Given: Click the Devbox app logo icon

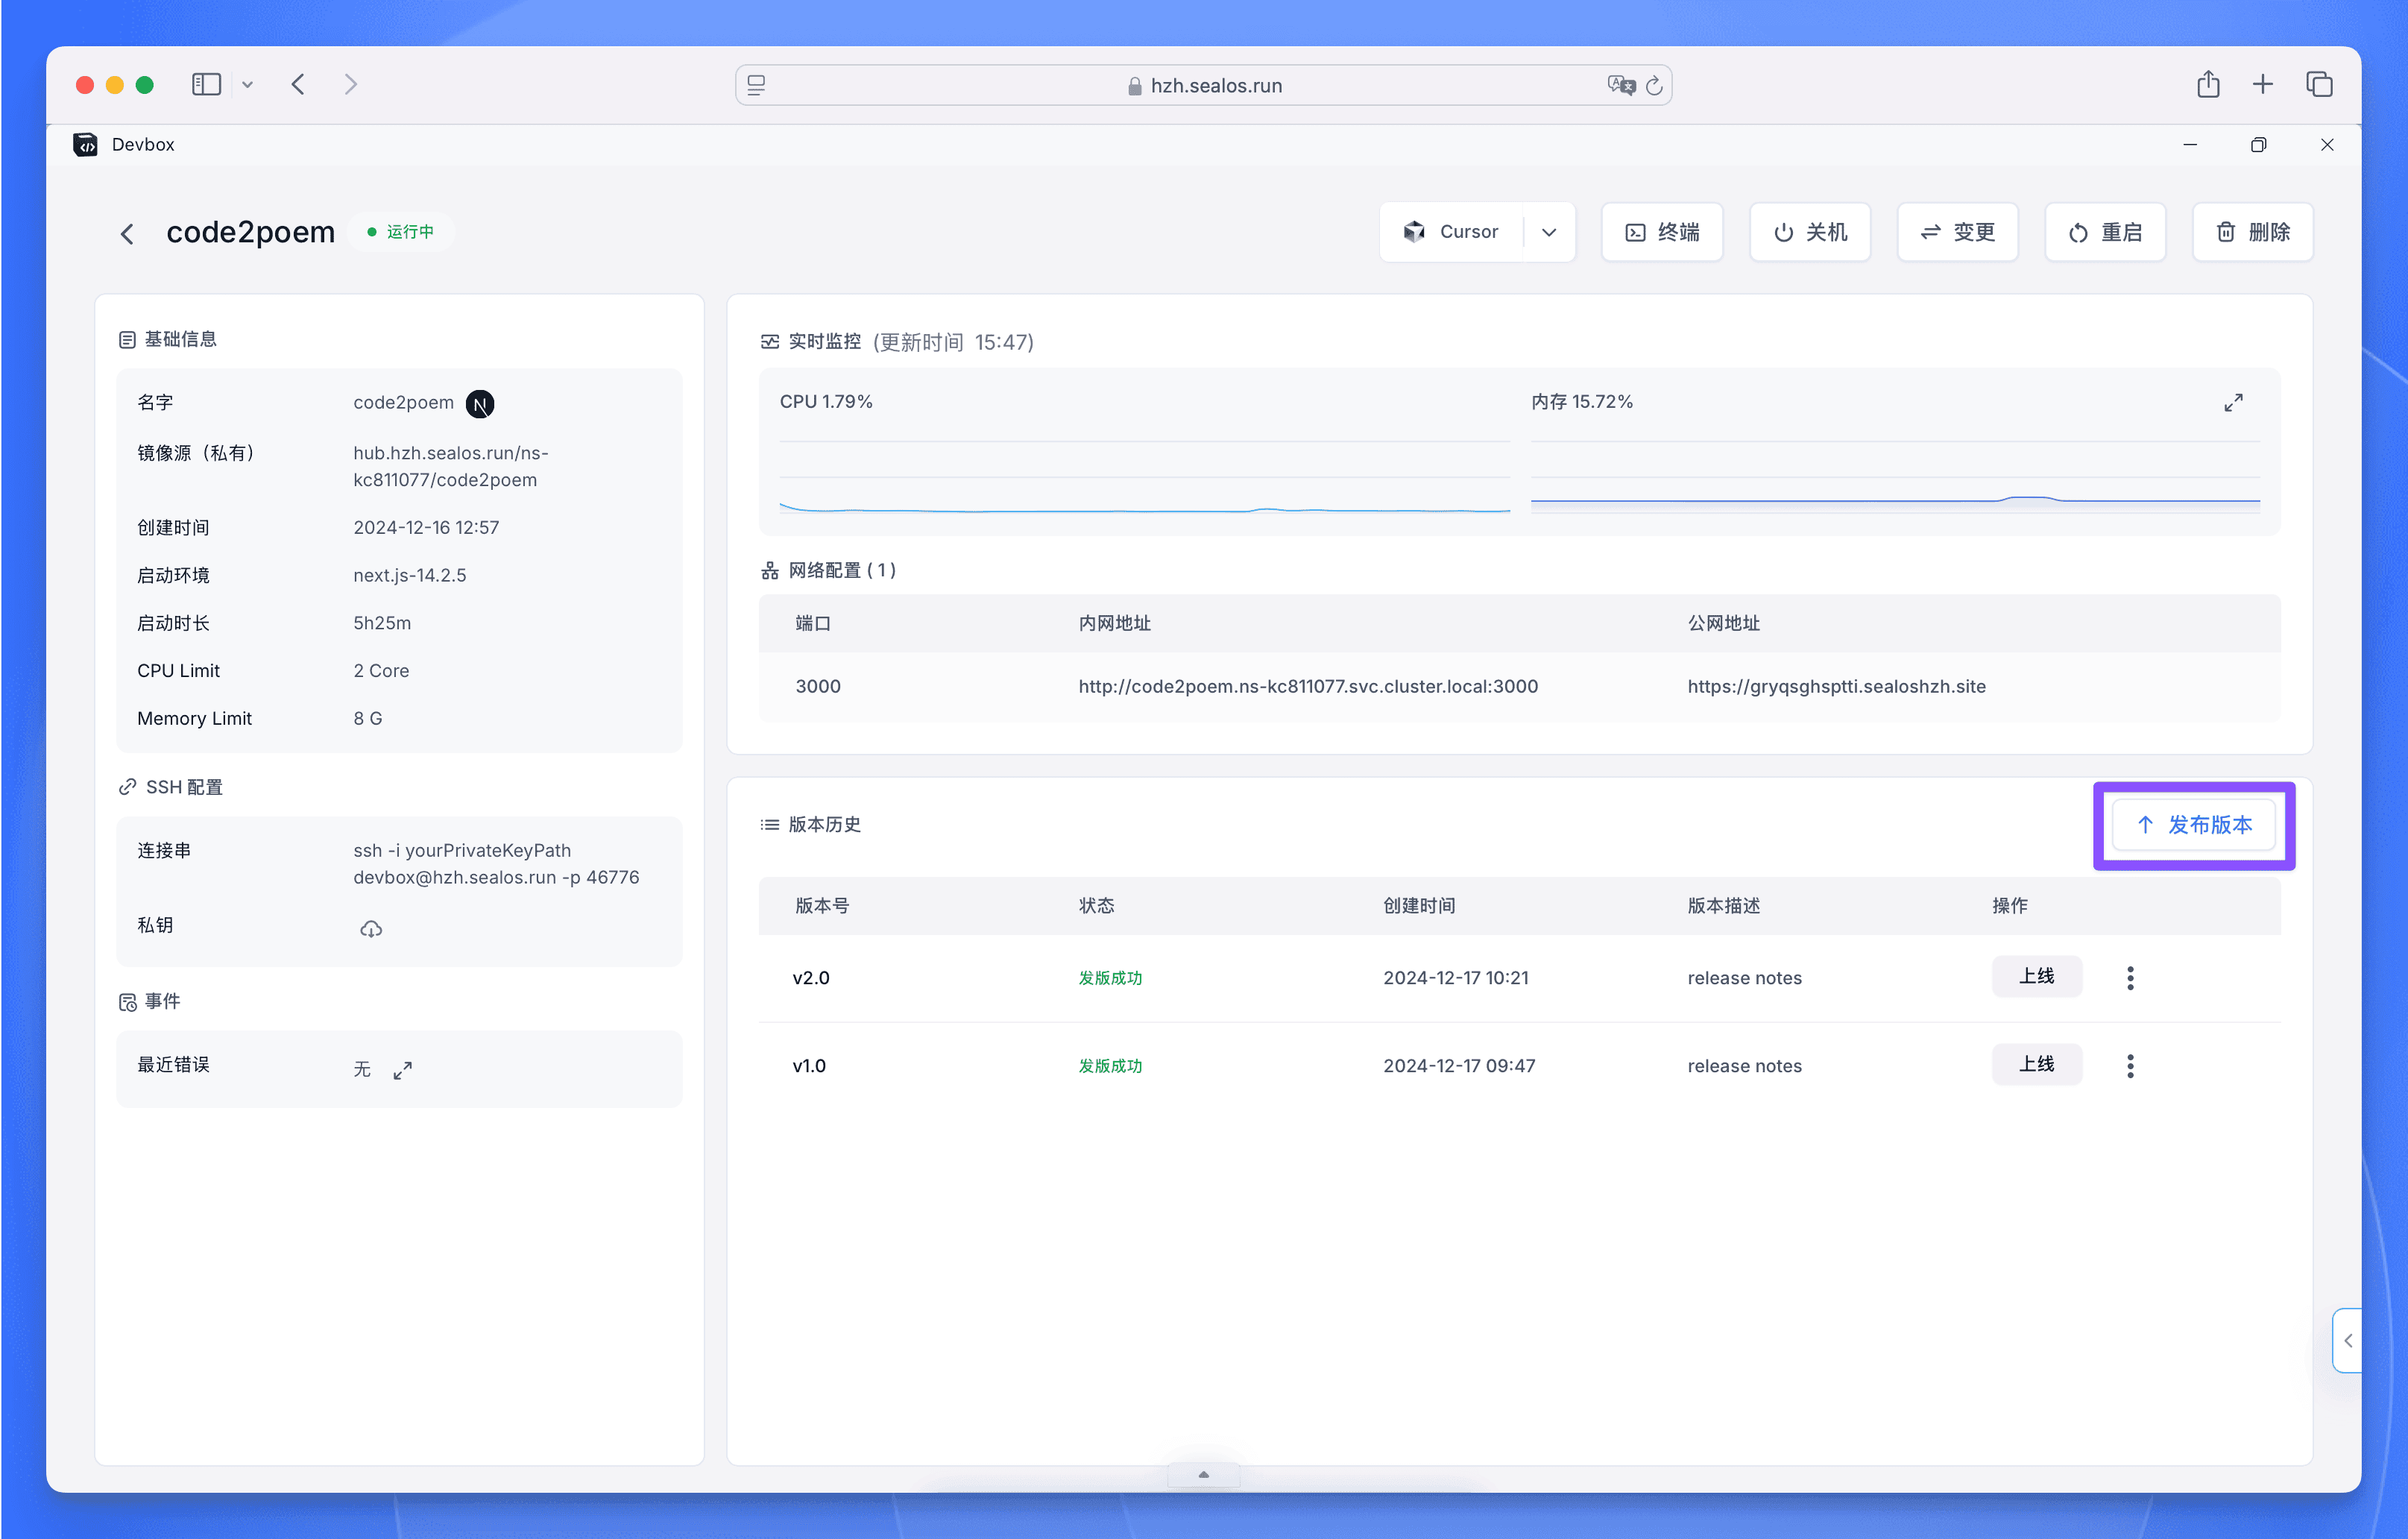Looking at the screenshot, I should tap(86, 145).
